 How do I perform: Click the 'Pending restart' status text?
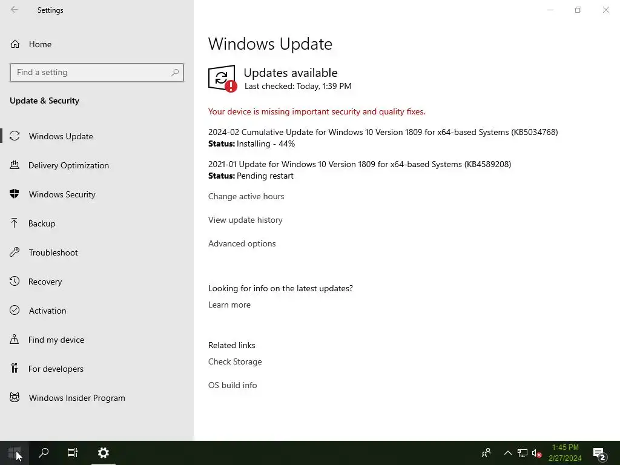coord(265,176)
